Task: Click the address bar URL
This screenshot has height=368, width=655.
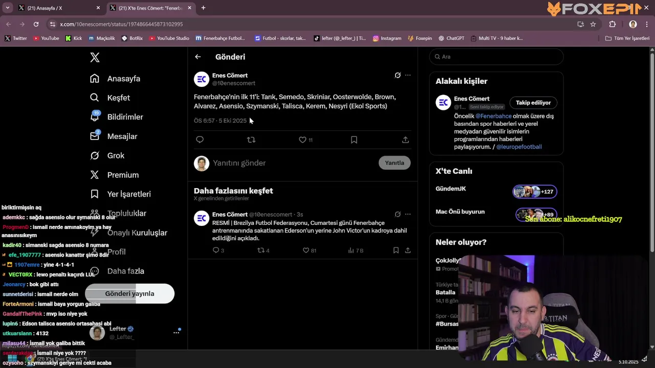Action: 121,24
